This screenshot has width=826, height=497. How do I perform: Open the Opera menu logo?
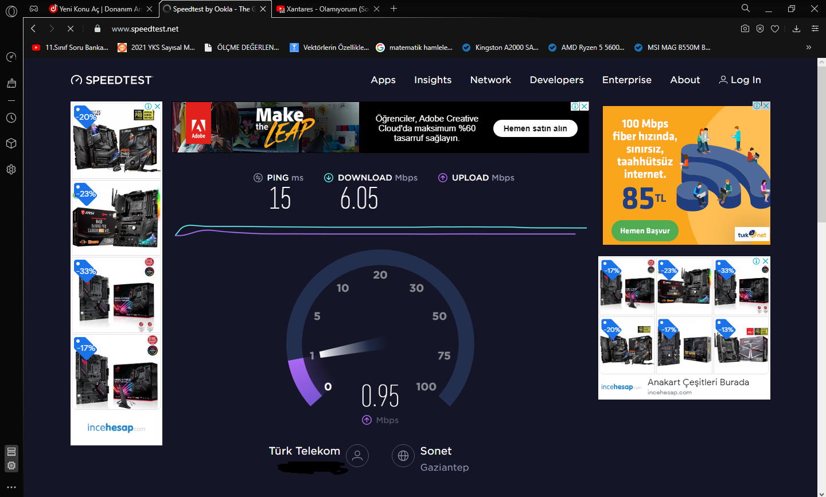[11, 10]
